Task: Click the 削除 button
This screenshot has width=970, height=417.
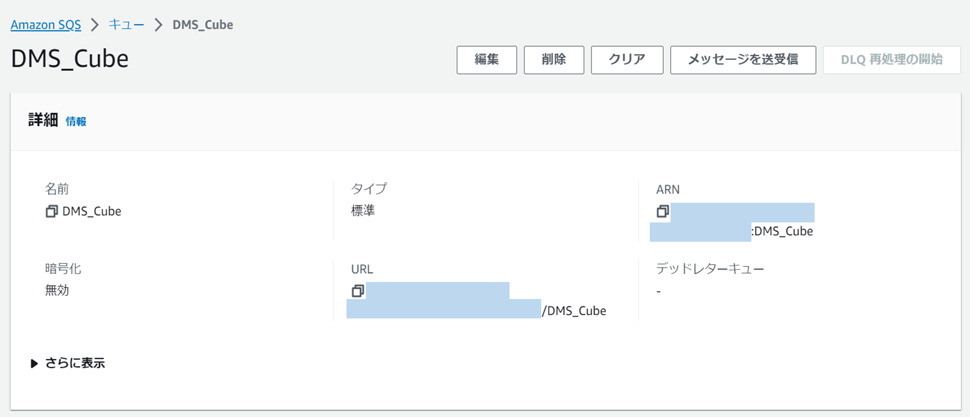Action: pyautogui.click(x=554, y=60)
